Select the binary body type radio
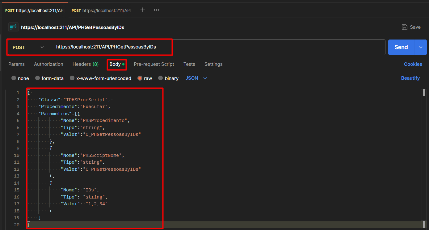This screenshot has width=429, height=230. pyautogui.click(x=161, y=78)
